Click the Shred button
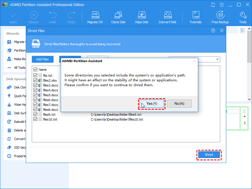Screen dimensions: 252x189 [x=209, y=155]
